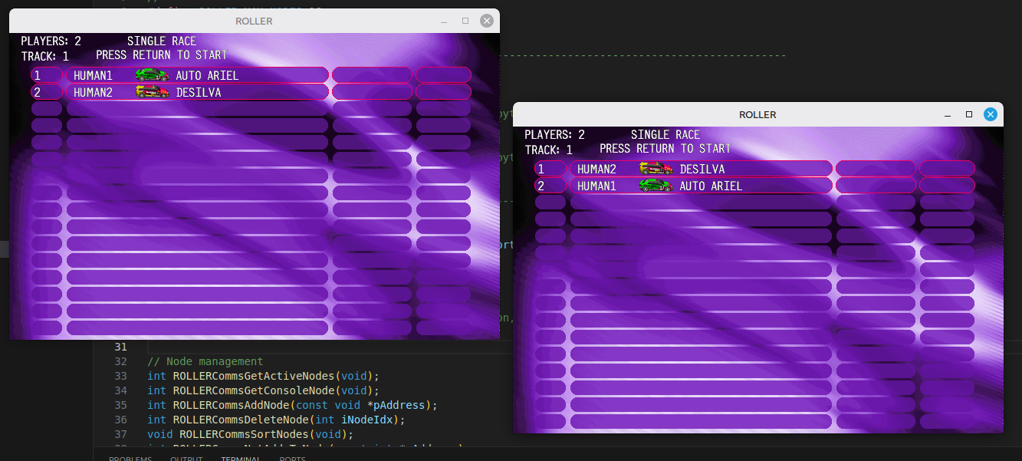This screenshot has height=461, width=1022.
Task: Click SINGLE RACE label in right ROLLER window
Action: click(x=665, y=135)
